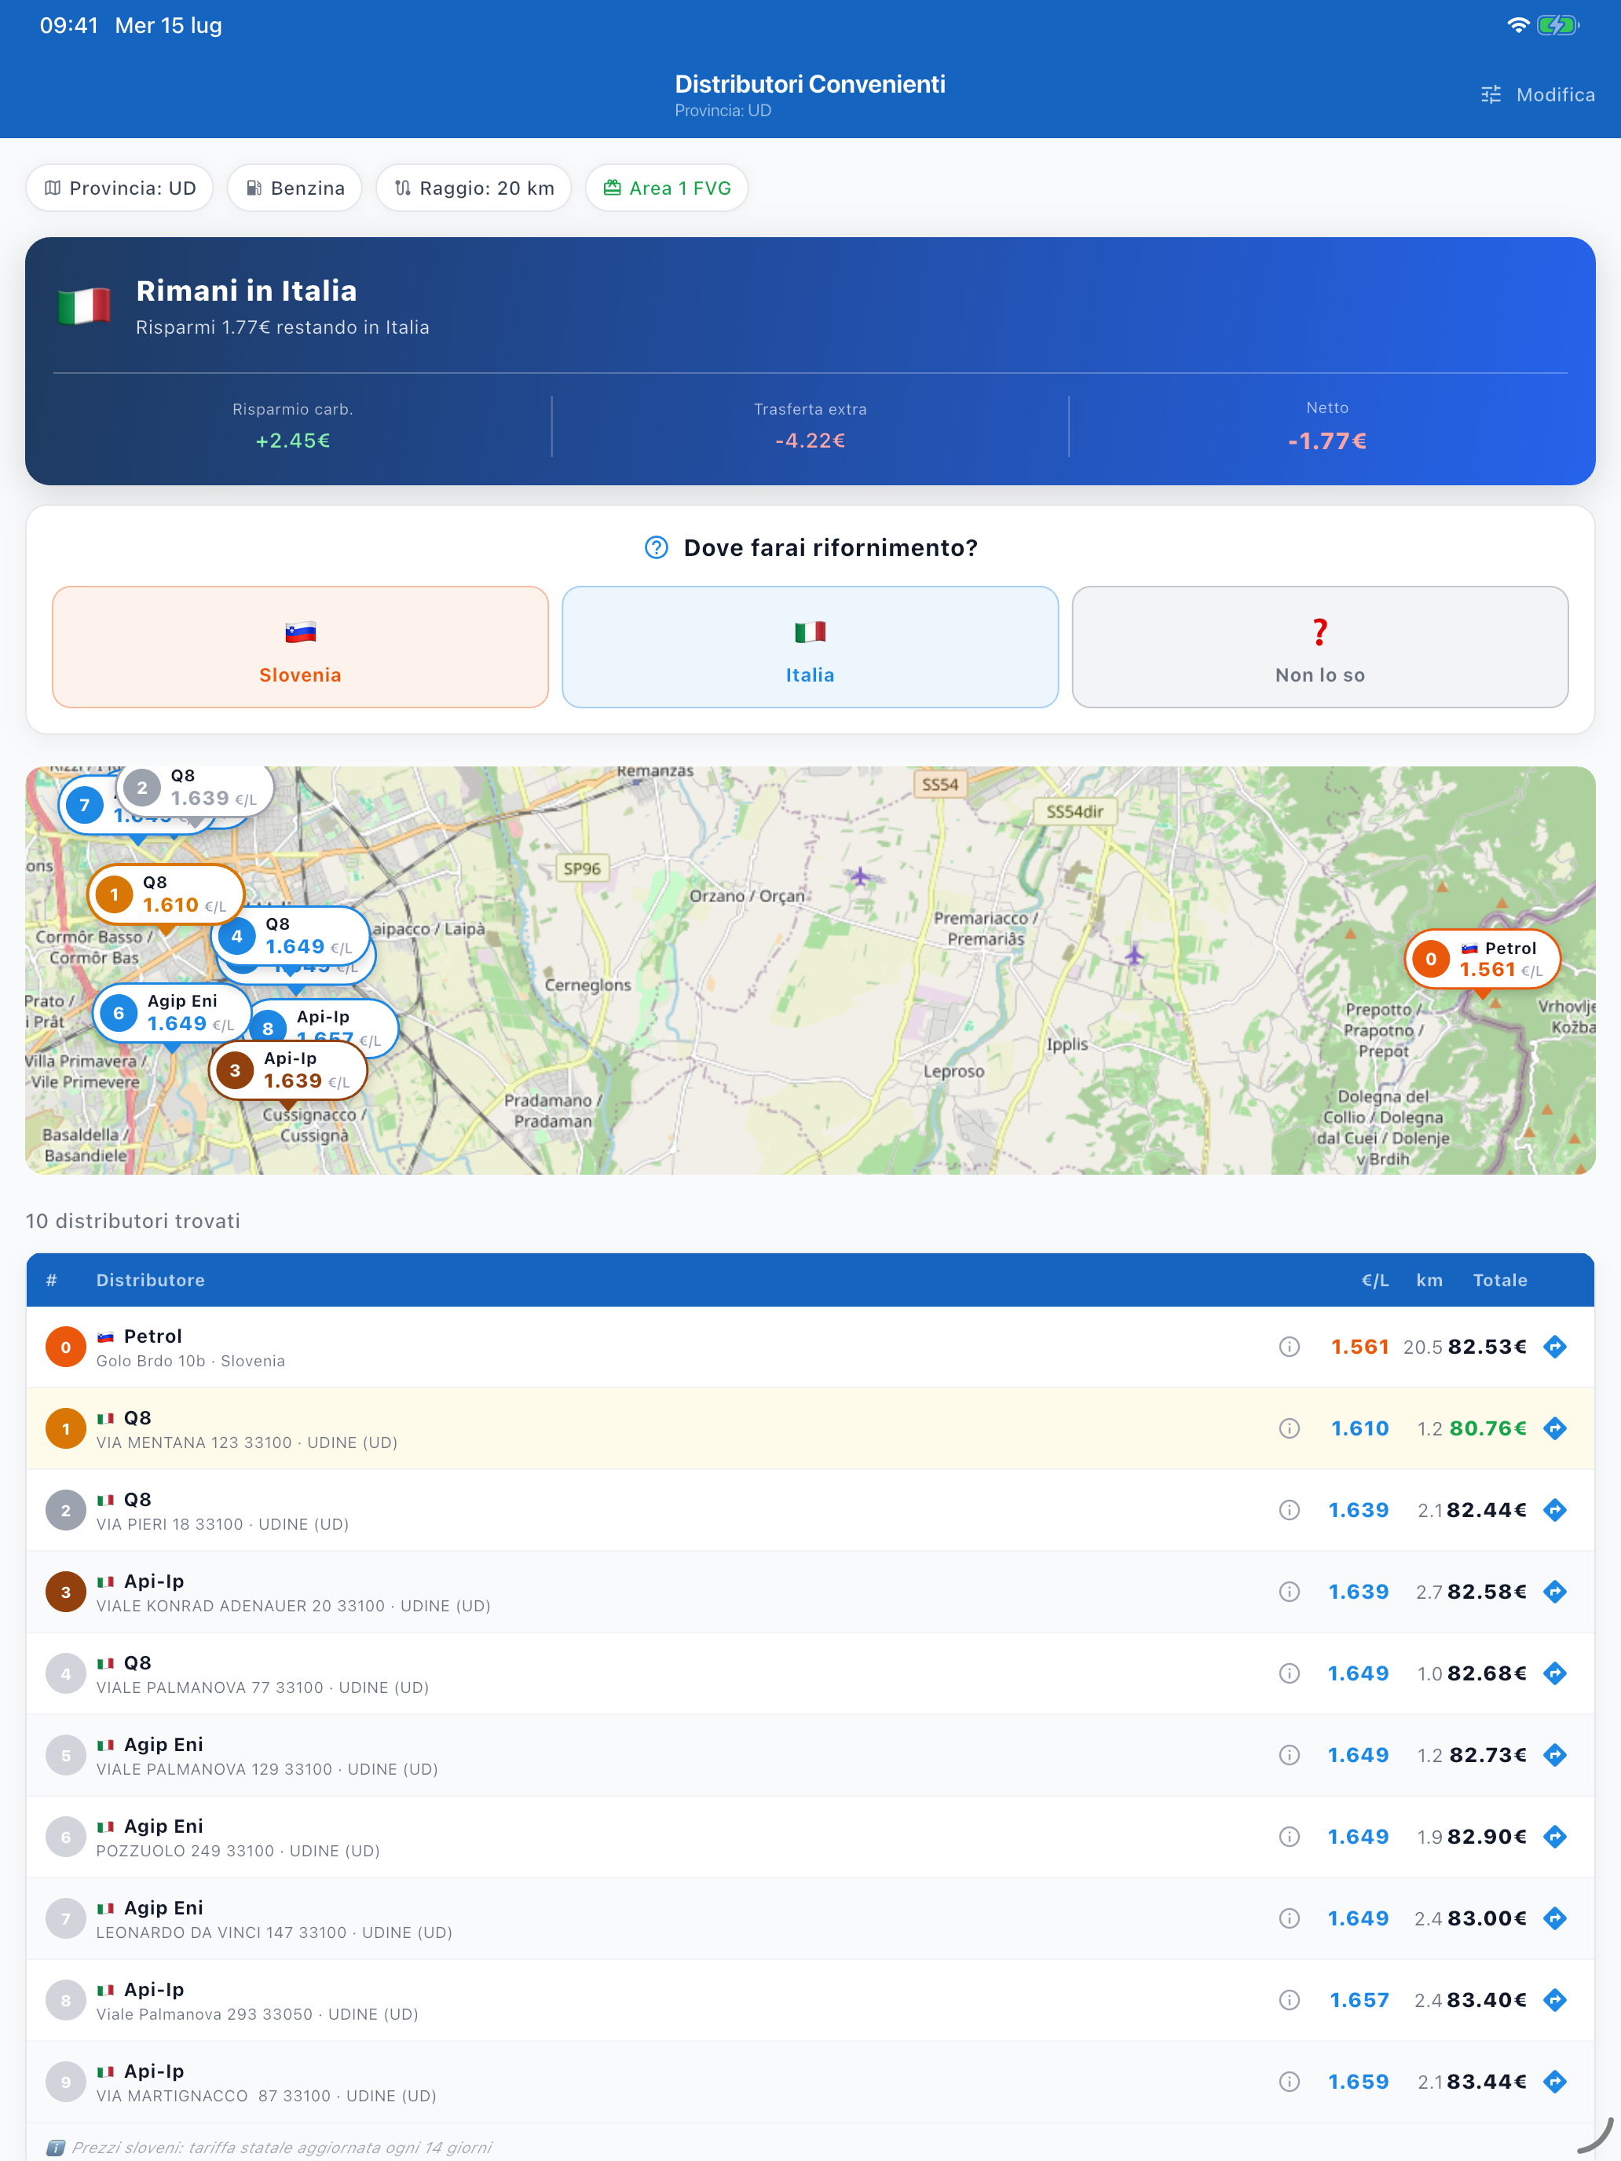This screenshot has height=2161, width=1621.
Task: Click the Trasferta extra -4.22€ value
Action: coord(810,441)
